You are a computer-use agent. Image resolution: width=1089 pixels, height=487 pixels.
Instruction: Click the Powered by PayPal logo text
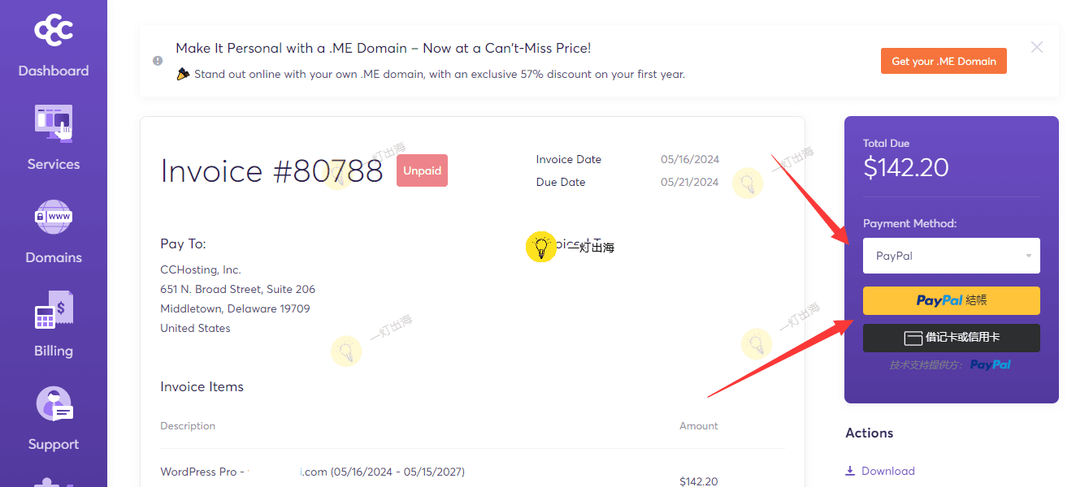point(991,365)
